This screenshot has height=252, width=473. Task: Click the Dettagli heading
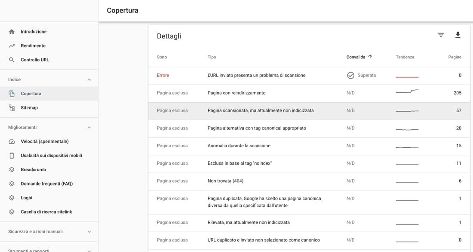(x=169, y=36)
